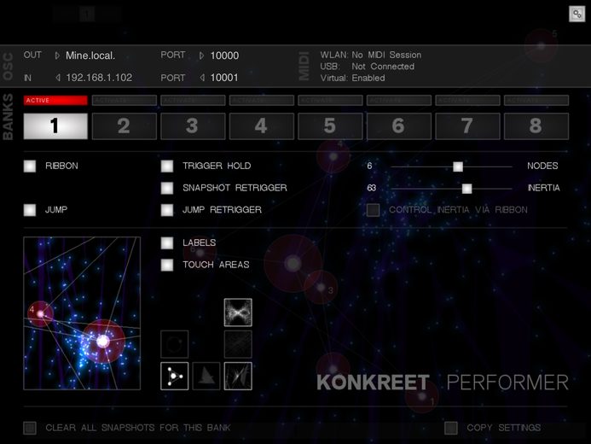The image size is (591, 444).
Task: Open the gears settings icon
Action: 577,15
